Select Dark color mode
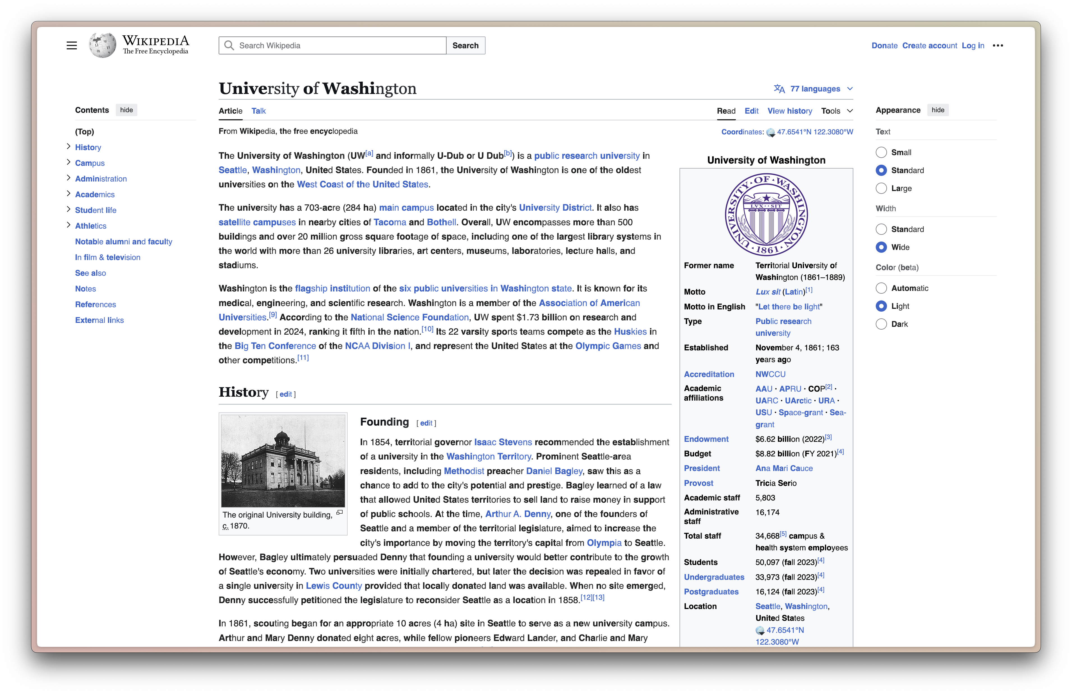The image size is (1072, 694). [881, 325]
